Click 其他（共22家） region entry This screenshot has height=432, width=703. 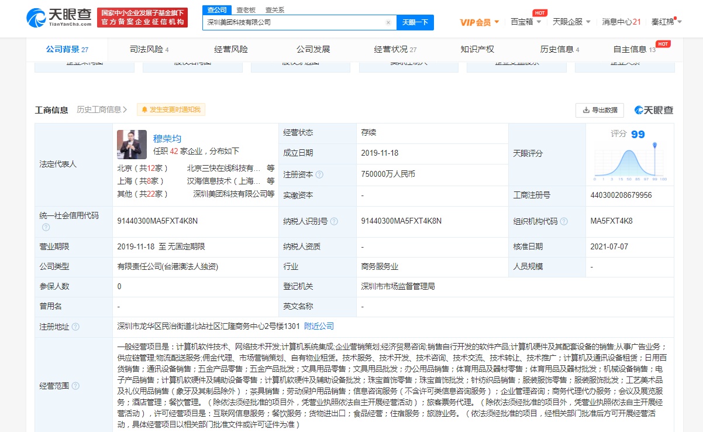click(x=143, y=194)
